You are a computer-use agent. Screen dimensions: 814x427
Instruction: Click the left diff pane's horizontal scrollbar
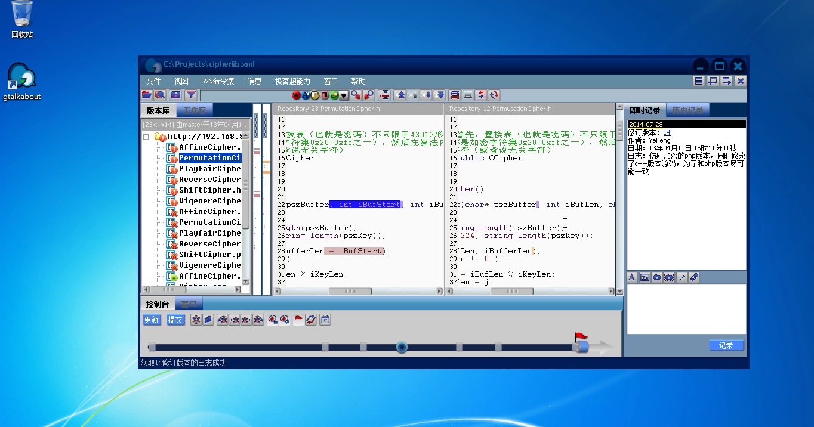tap(358, 292)
